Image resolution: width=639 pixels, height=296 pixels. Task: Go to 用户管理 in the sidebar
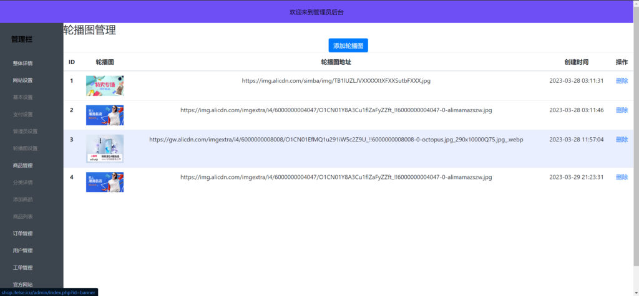click(x=23, y=251)
